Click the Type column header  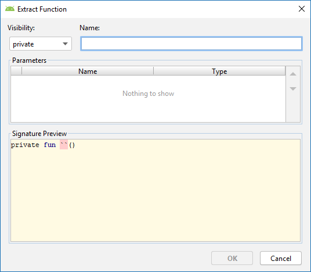[x=219, y=71]
